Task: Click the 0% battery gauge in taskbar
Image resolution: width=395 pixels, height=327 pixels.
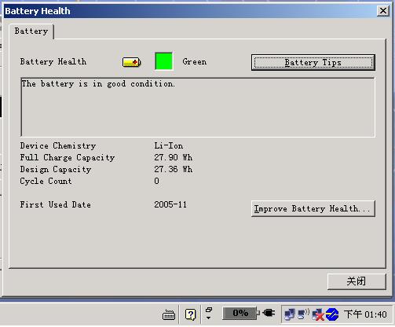Action: [240, 313]
